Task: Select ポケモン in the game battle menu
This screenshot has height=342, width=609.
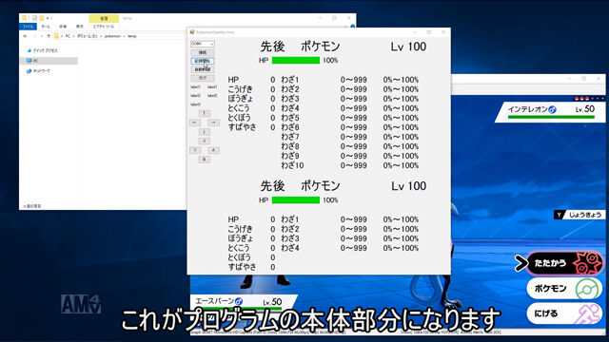Action: 564,289
